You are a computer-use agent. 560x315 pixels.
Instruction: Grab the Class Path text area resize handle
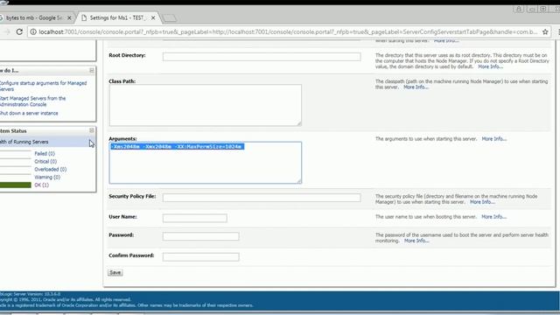pos(299,123)
